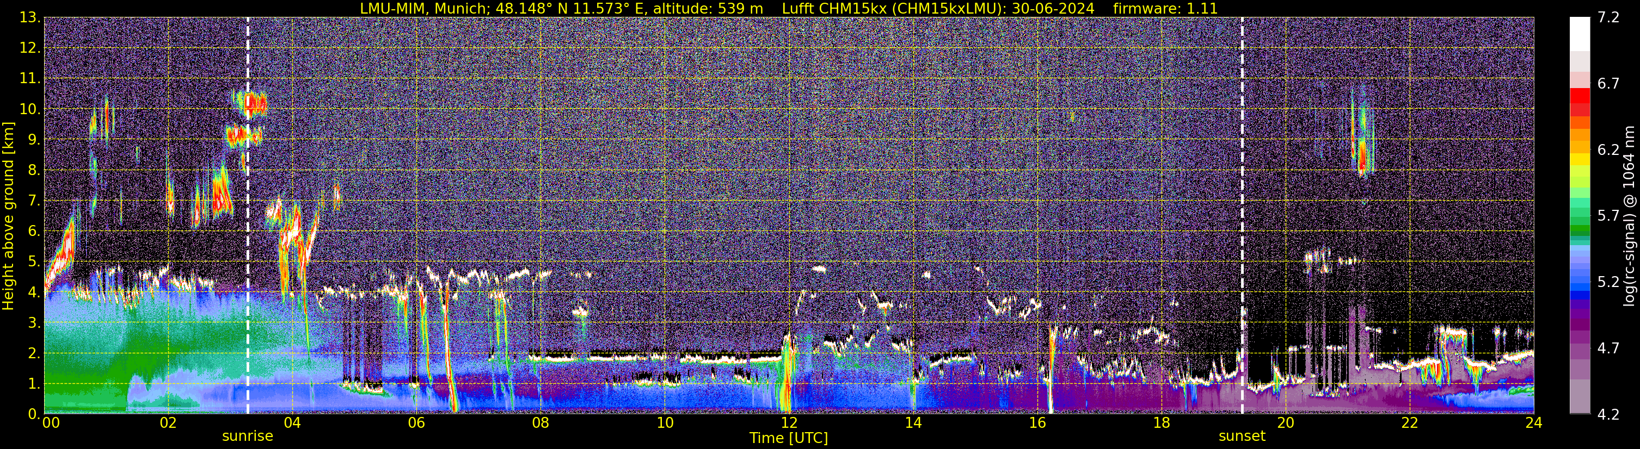The image size is (1640, 449).
Task: Click height axis tick '8.'
Action: click(x=34, y=170)
